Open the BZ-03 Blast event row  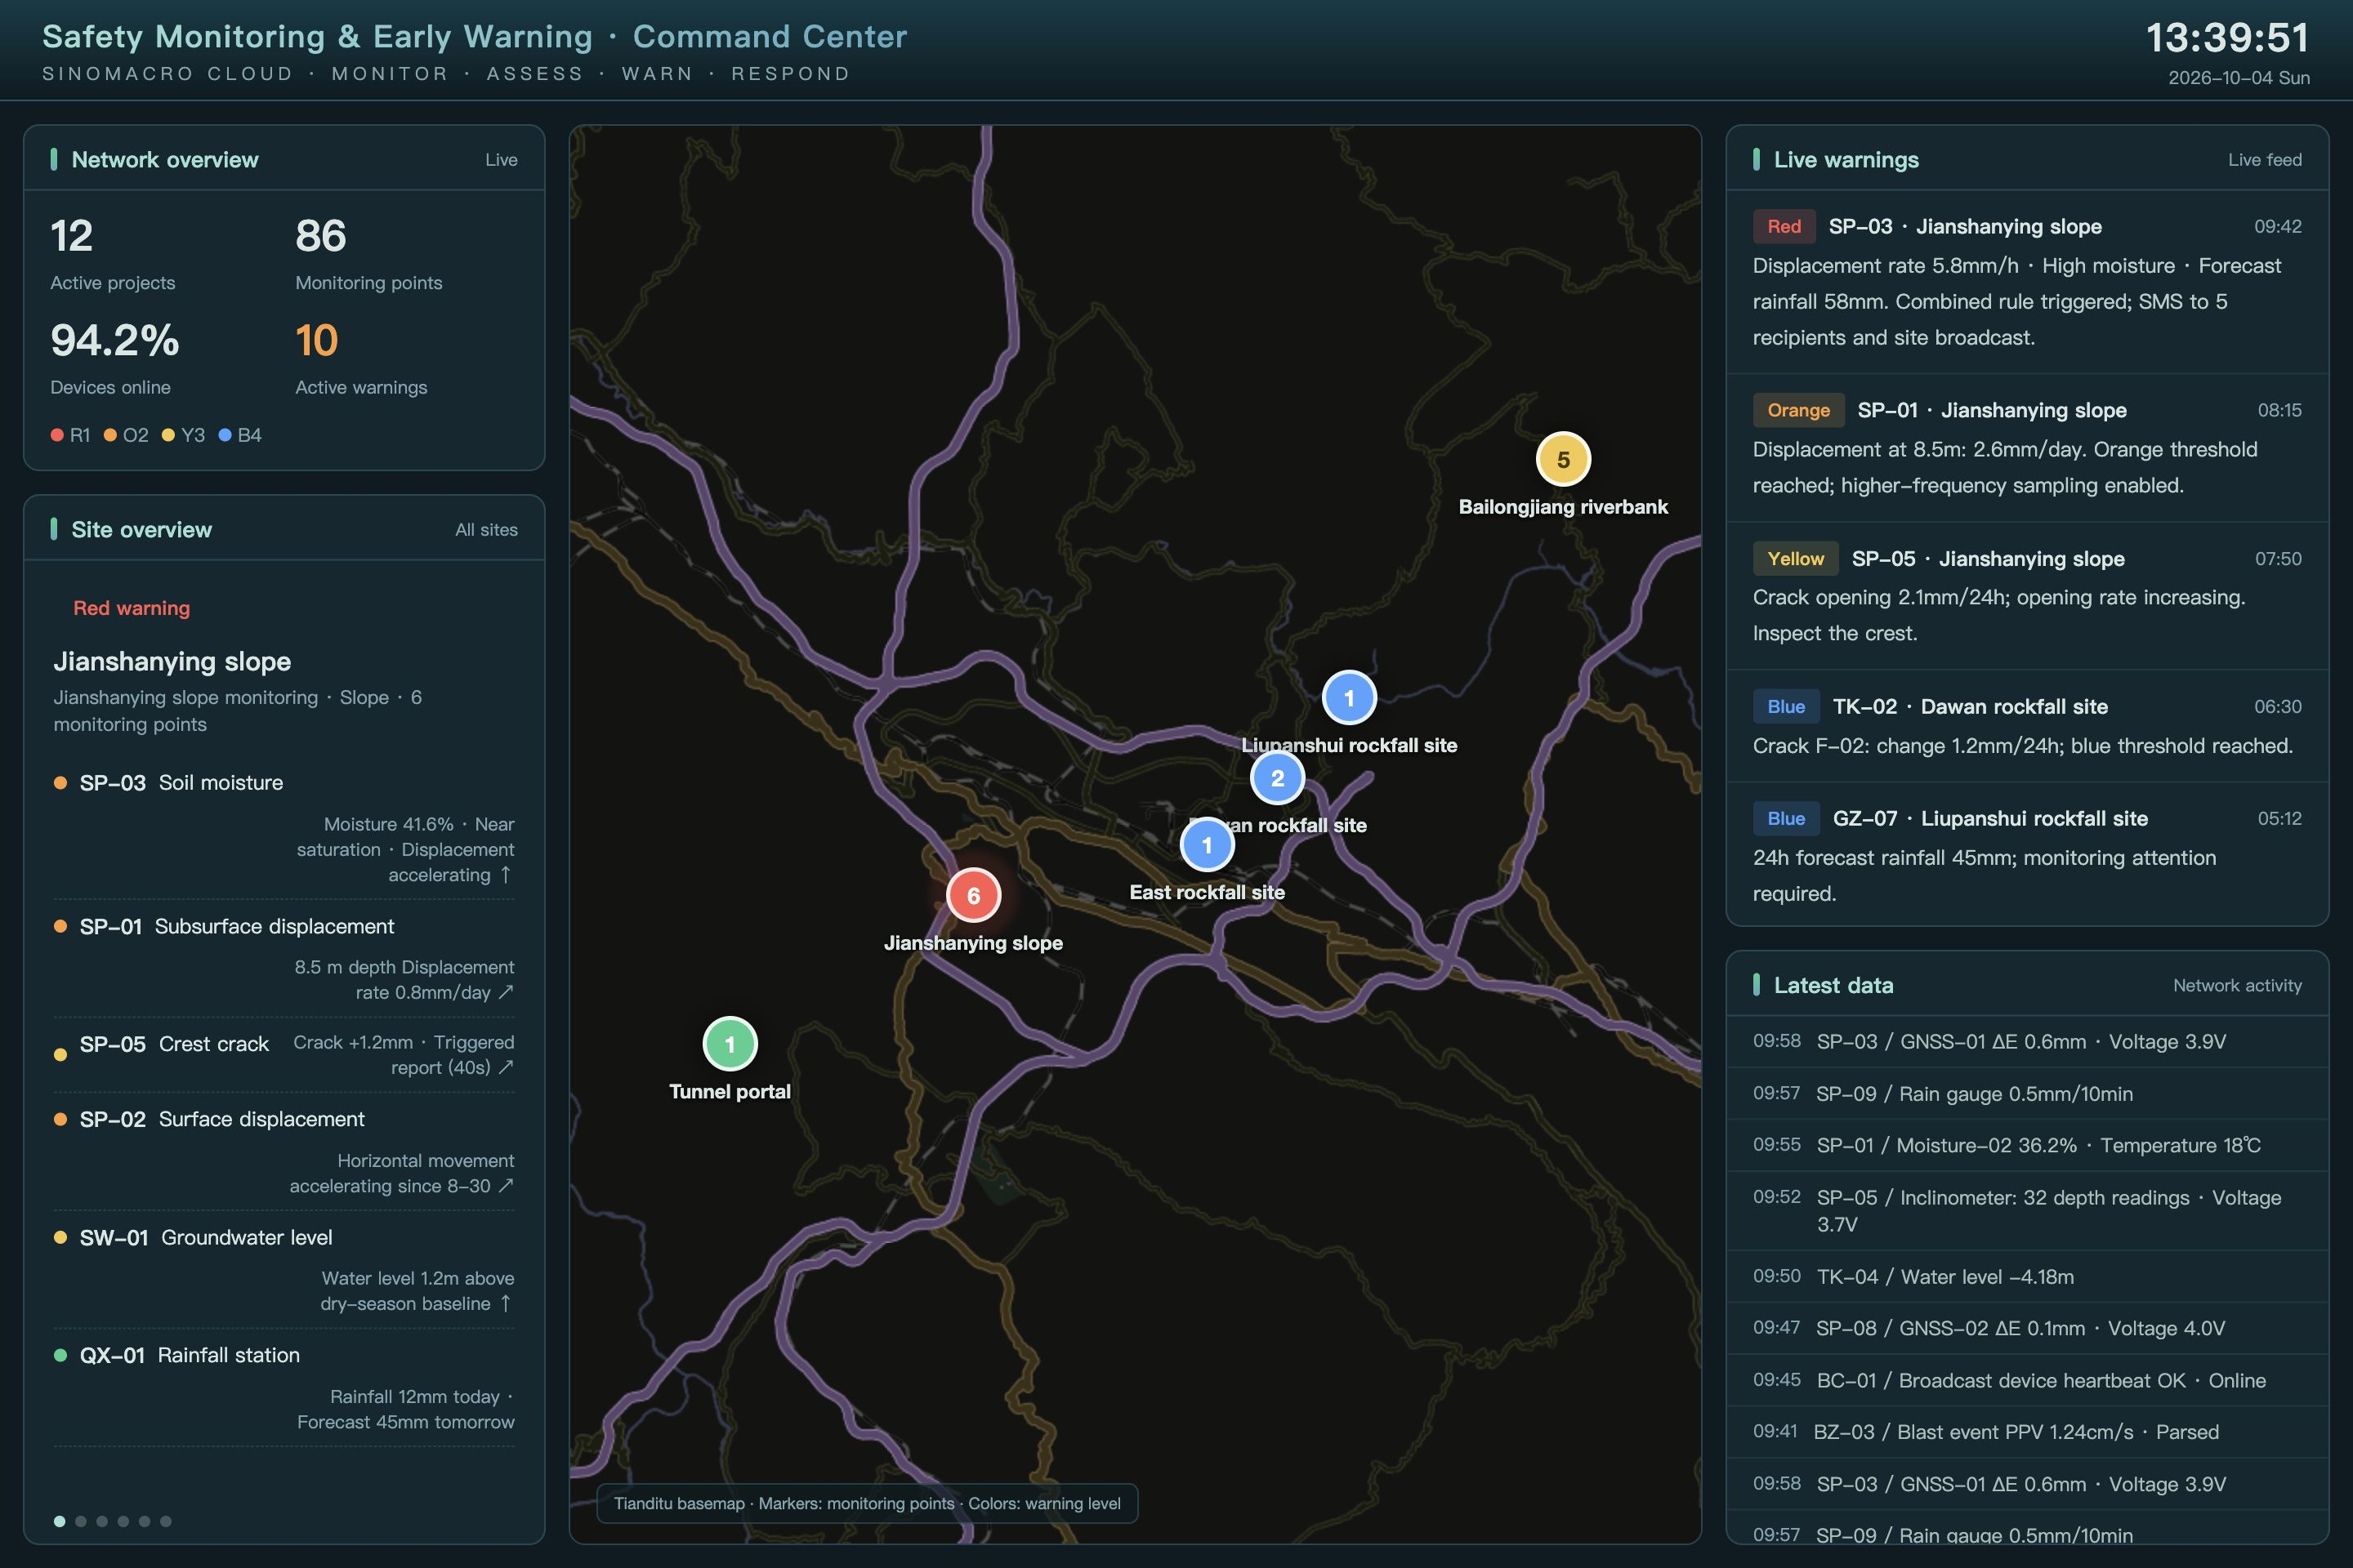coord(2027,1432)
